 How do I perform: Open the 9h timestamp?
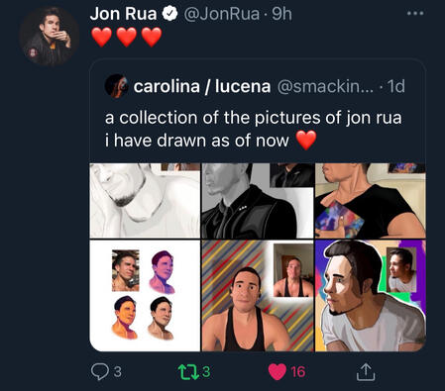coord(281,14)
